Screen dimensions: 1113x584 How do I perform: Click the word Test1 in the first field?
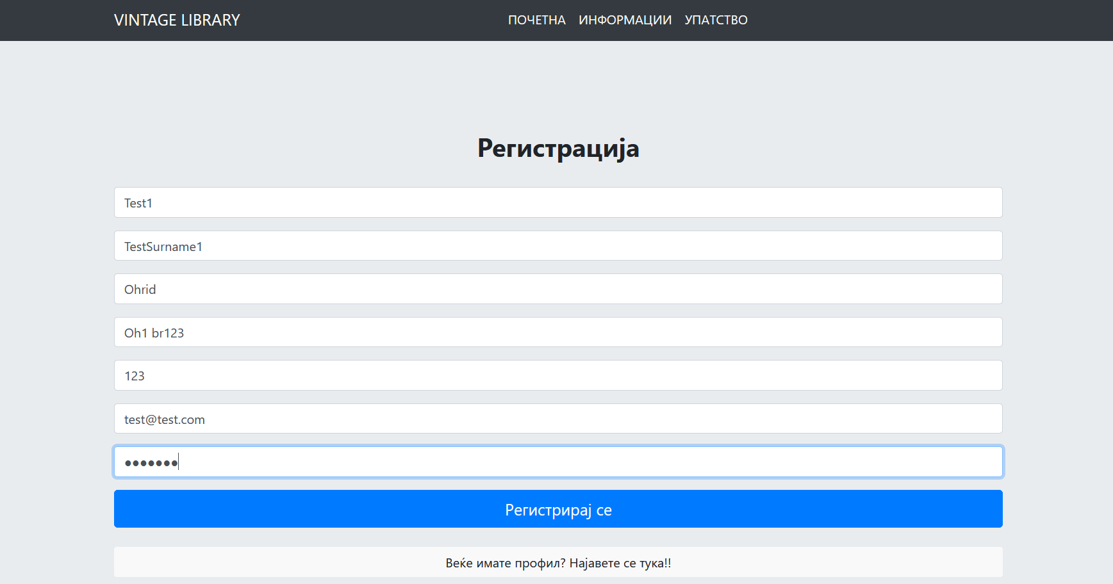(138, 203)
